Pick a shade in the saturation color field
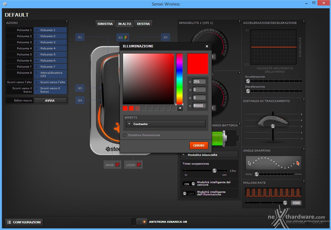 pyautogui.click(x=148, y=79)
